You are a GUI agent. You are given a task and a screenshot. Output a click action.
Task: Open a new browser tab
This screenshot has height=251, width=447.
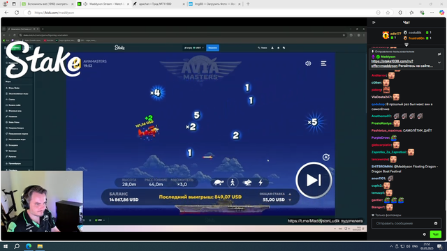248,4
